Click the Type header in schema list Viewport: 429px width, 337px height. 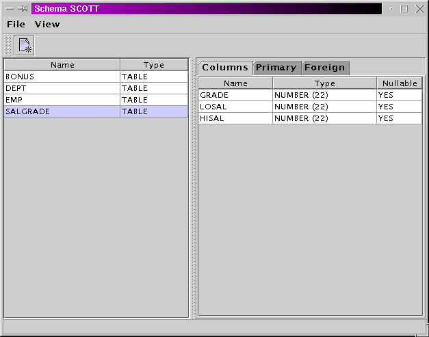(154, 65)
